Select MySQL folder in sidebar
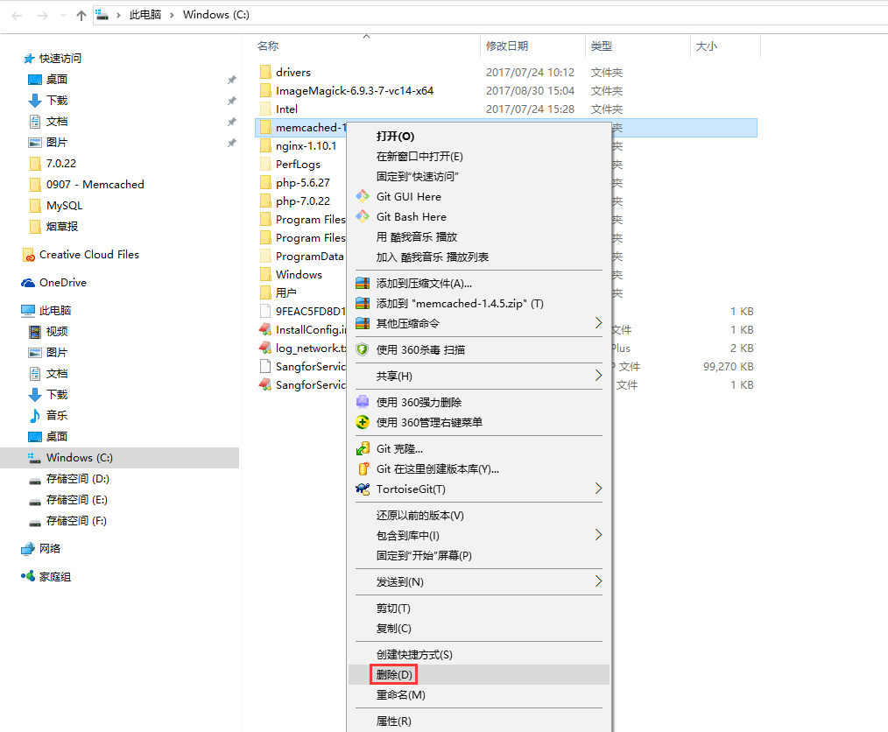The height and width of the screenshot is (732, 888). click(x=65, y=206)
